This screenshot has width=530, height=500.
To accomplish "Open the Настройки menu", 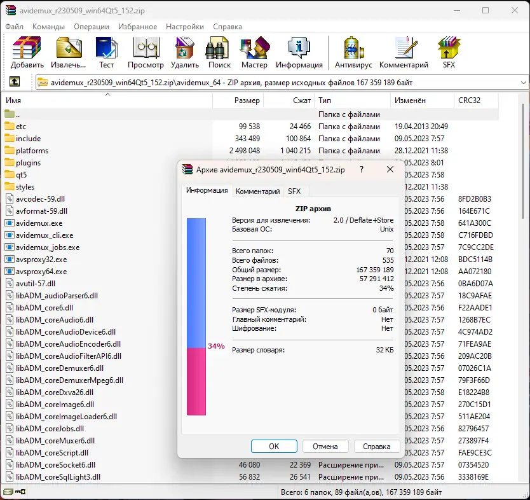I will coord(184,27).
